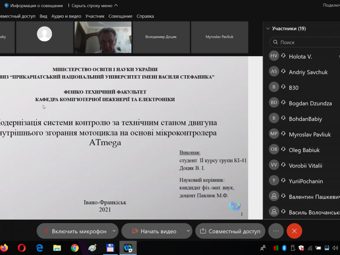Toggle the Скрыть строку меню control
The image size is (340, 255).
94,6
